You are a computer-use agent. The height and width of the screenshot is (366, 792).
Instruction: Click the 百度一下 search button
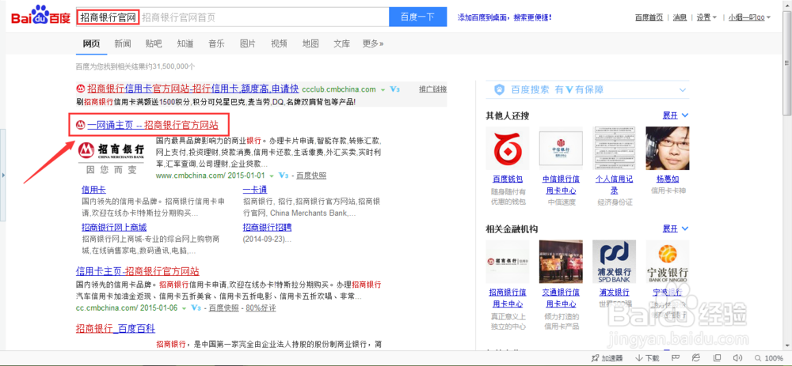417,17
